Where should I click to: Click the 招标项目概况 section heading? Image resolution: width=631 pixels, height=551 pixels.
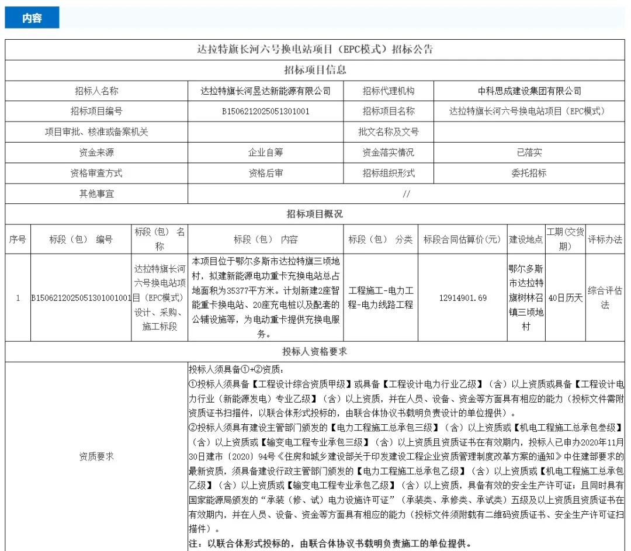tap(315, 214)
